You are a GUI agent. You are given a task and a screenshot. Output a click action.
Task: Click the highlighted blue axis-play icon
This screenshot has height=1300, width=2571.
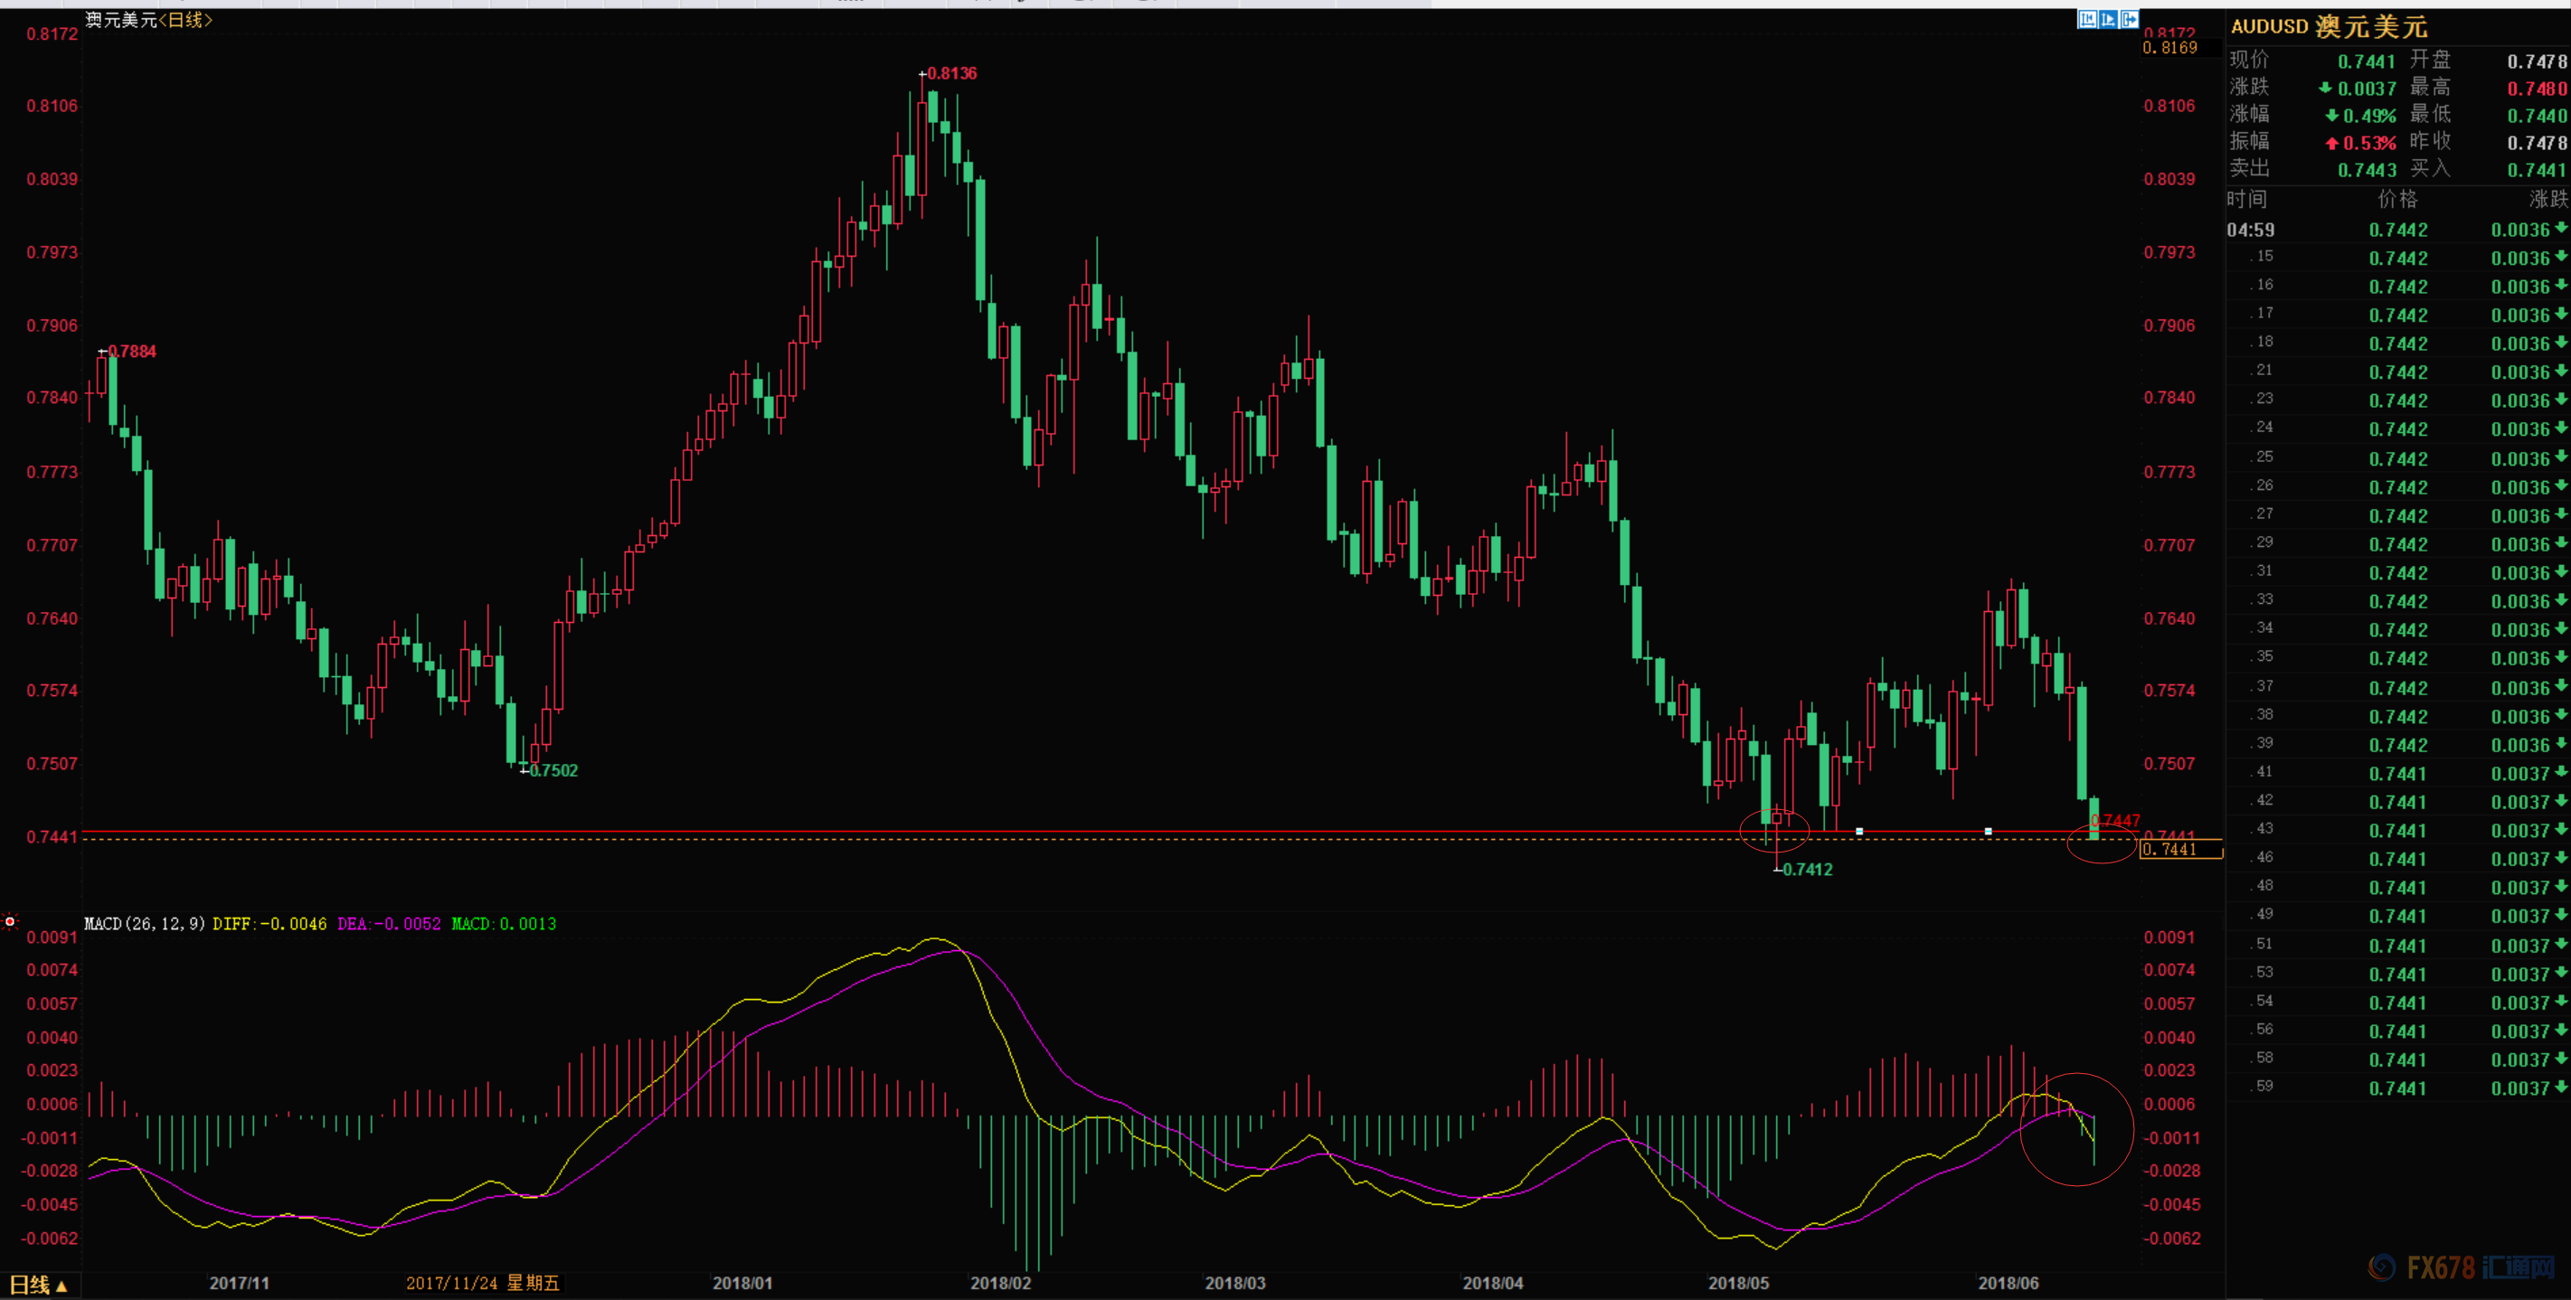(2108, 19)
